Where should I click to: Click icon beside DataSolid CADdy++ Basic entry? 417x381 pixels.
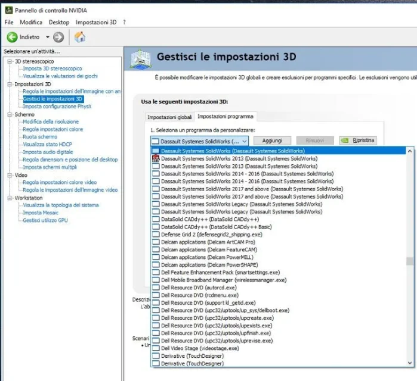(156, 227)
